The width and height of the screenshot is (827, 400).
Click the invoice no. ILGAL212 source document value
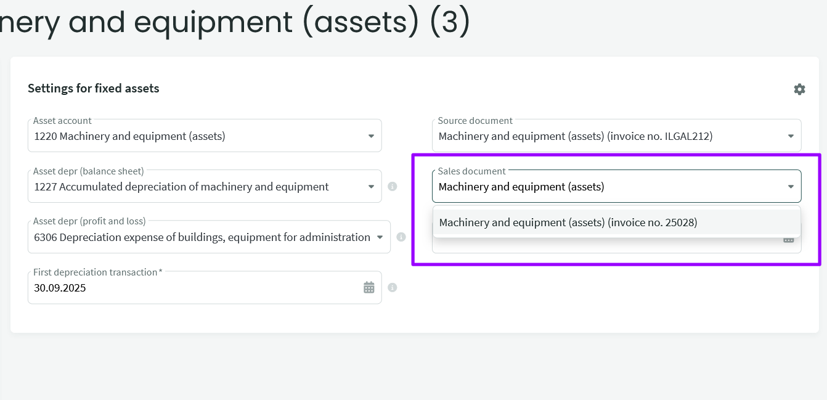575,136
